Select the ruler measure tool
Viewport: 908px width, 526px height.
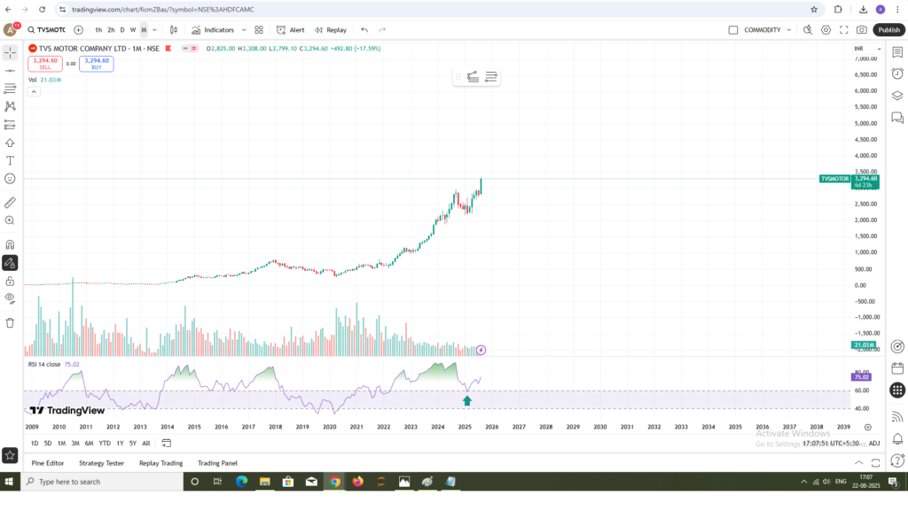[10, 202]
